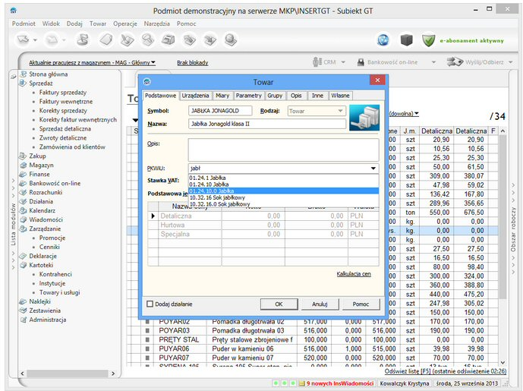Click the dark cube icon in the toolbar
This screenshot has width=523, height=391.
coord(406,39)
